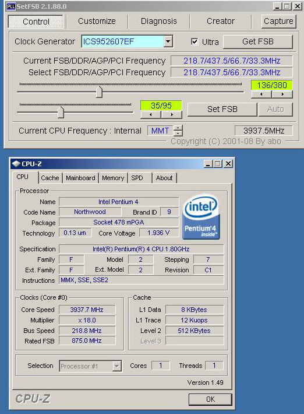Click the lower frequency slider handle
Viewport: 304px width, 414px height.
click(61, 112)
